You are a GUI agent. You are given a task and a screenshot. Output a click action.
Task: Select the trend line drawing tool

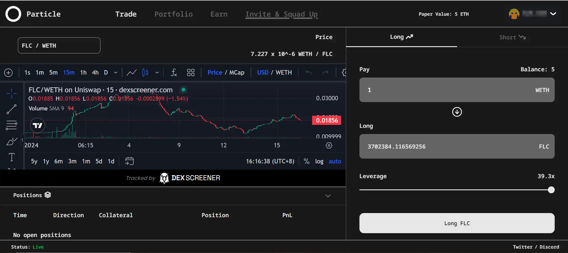tap(12, 109)
